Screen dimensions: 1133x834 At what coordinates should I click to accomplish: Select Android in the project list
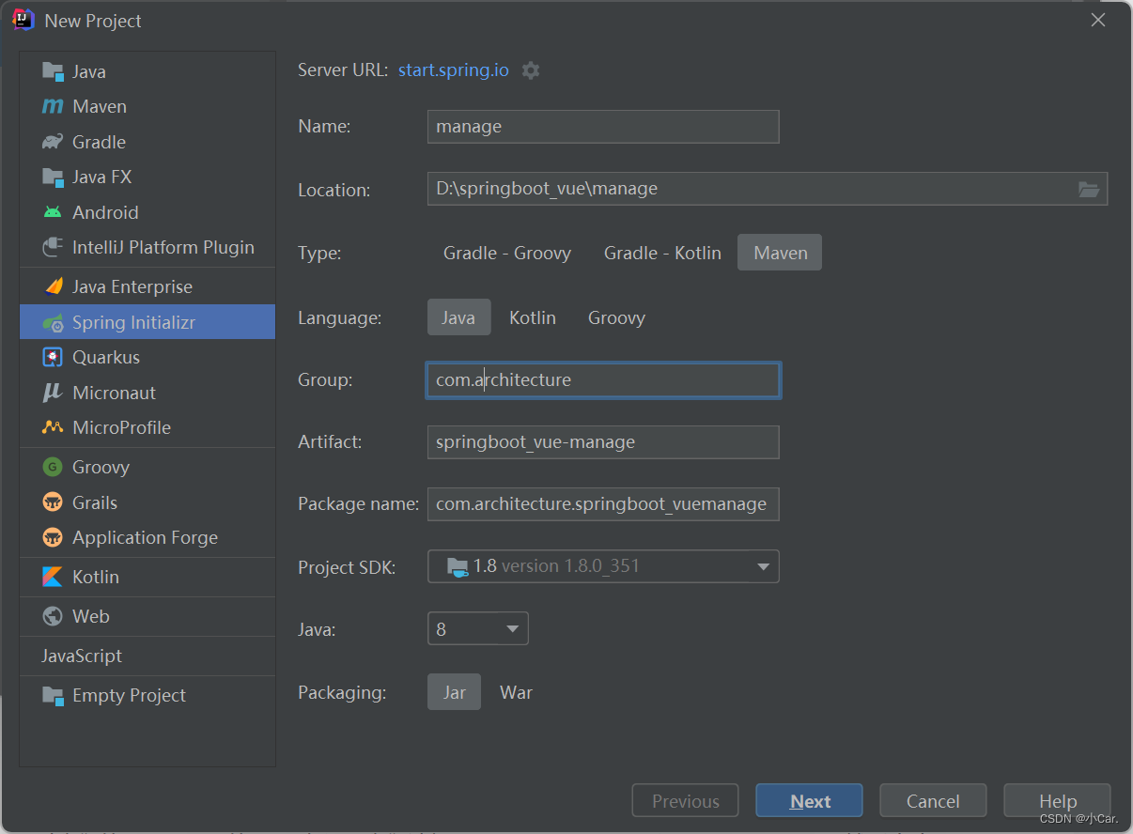(147, 212)
